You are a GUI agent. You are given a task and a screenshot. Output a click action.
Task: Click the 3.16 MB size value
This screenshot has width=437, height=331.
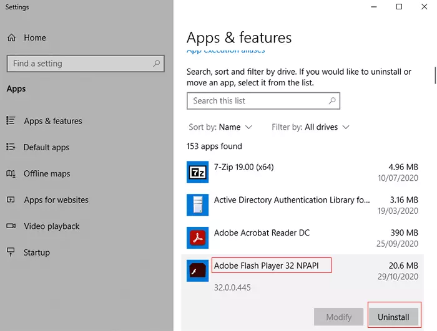click(x=404, y=200)
